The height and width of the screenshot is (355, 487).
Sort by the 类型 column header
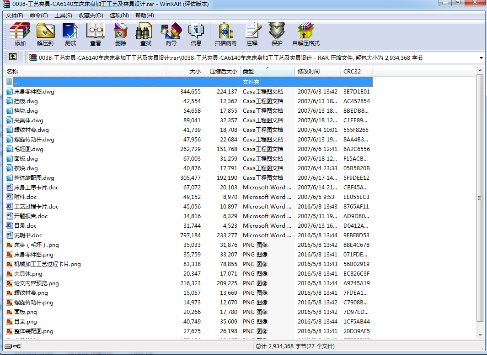(x=268, y=71)
